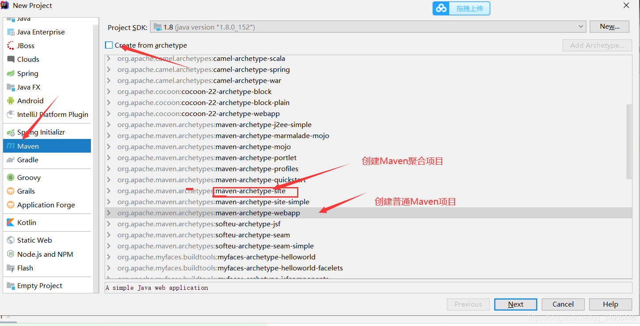Click the Next button
640x326 pixels.
click(516, 304)
